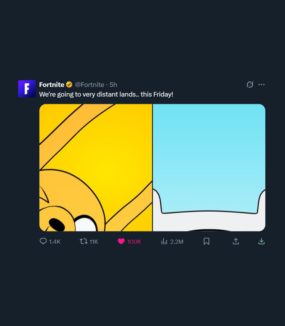Click the gold verified badge
The image size is (285, 326).
(x=69, y=85)
